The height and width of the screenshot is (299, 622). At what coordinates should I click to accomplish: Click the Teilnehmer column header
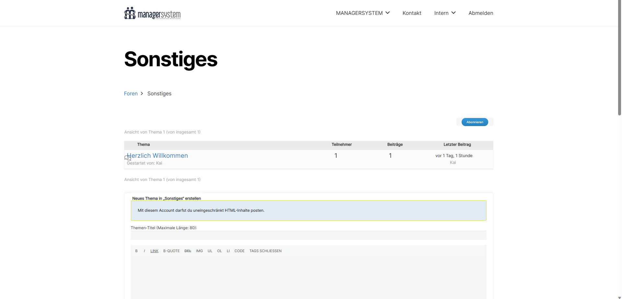pyautogui.click(x=341, y=144)
